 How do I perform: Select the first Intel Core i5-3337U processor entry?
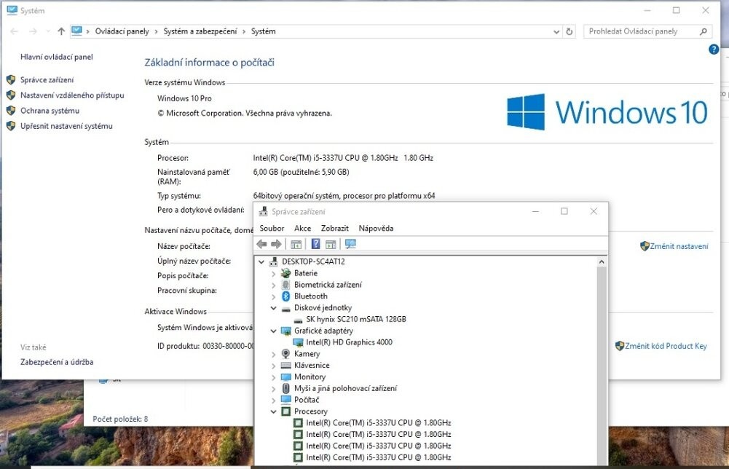(379, 423)
